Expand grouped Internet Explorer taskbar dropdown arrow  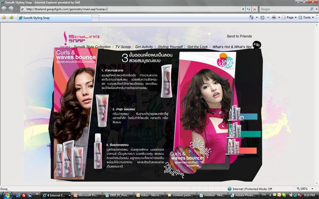[69, 195]
